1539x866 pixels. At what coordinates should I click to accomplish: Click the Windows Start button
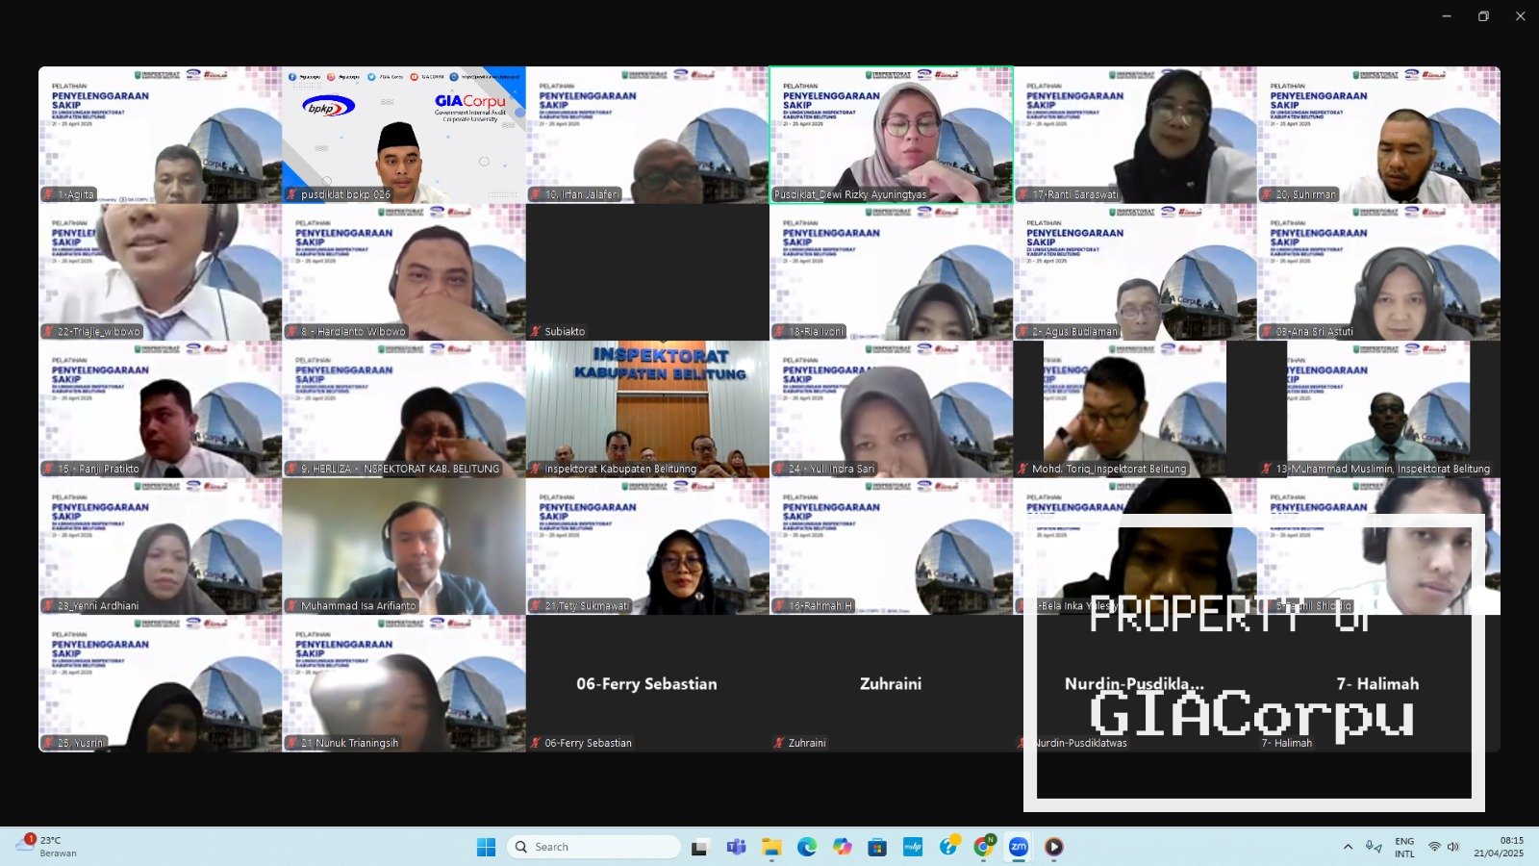coord(487,847)
